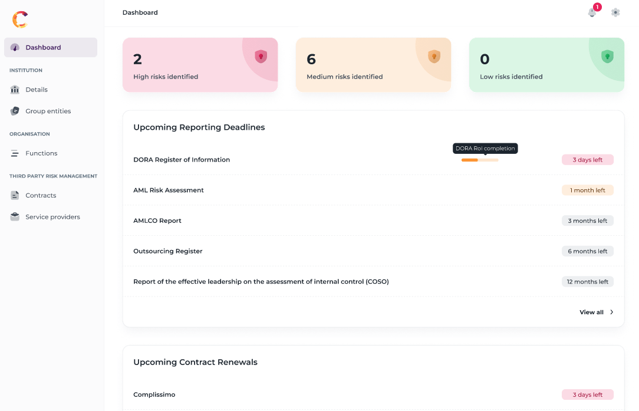Click the notification bell icon
The width and height of the screenshot is (639, 411).
click(592, 12)
